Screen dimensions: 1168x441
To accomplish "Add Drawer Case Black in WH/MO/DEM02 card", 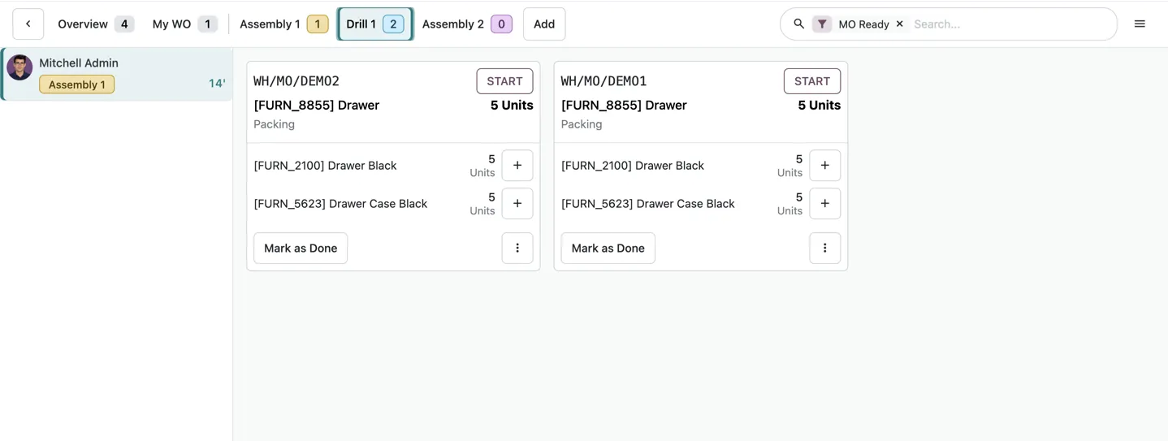I will tap(517, 204).
